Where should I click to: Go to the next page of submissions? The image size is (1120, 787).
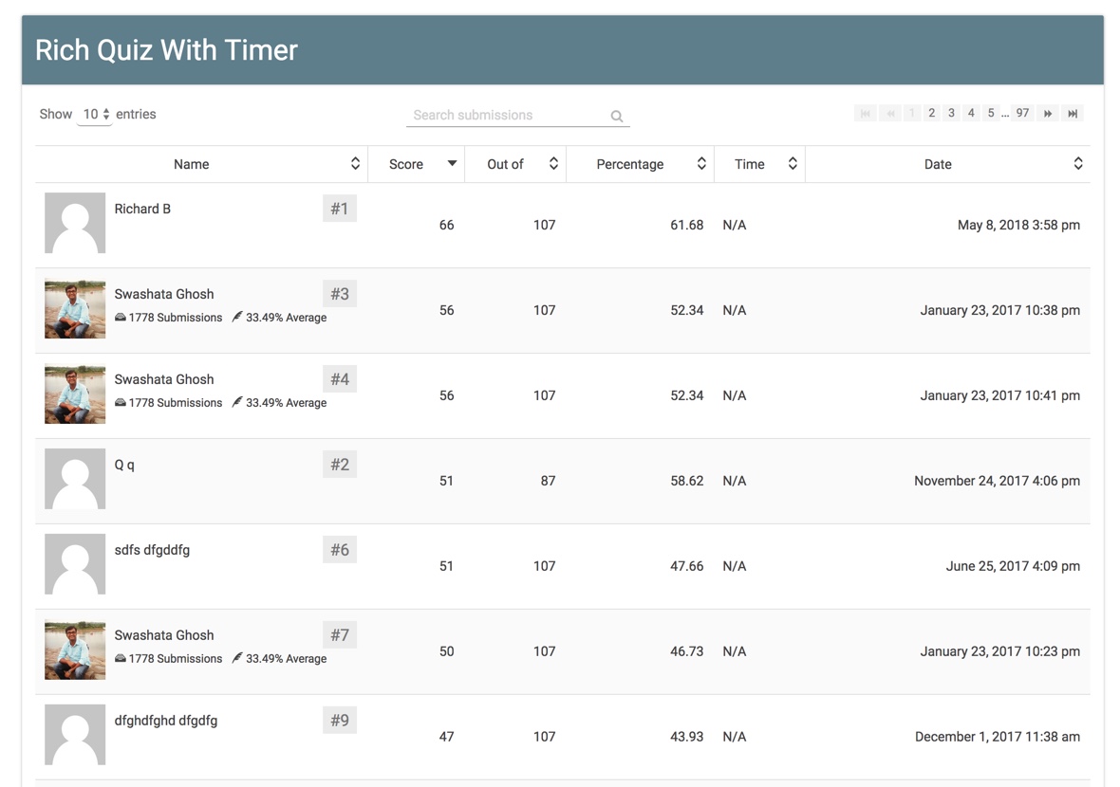pos(1048,113)
